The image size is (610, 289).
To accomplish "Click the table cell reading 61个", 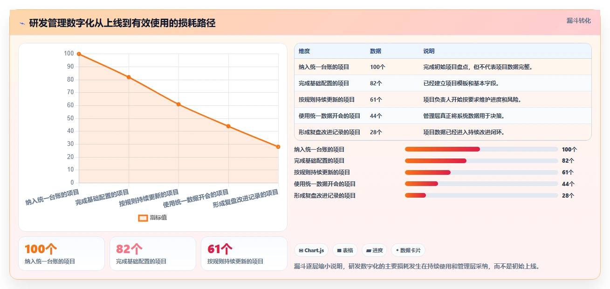I will pos(376,100).
